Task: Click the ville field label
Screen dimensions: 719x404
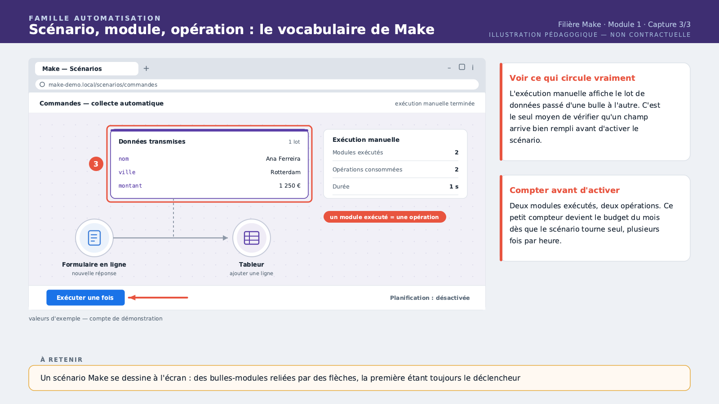Action: (x=127, y=172)
